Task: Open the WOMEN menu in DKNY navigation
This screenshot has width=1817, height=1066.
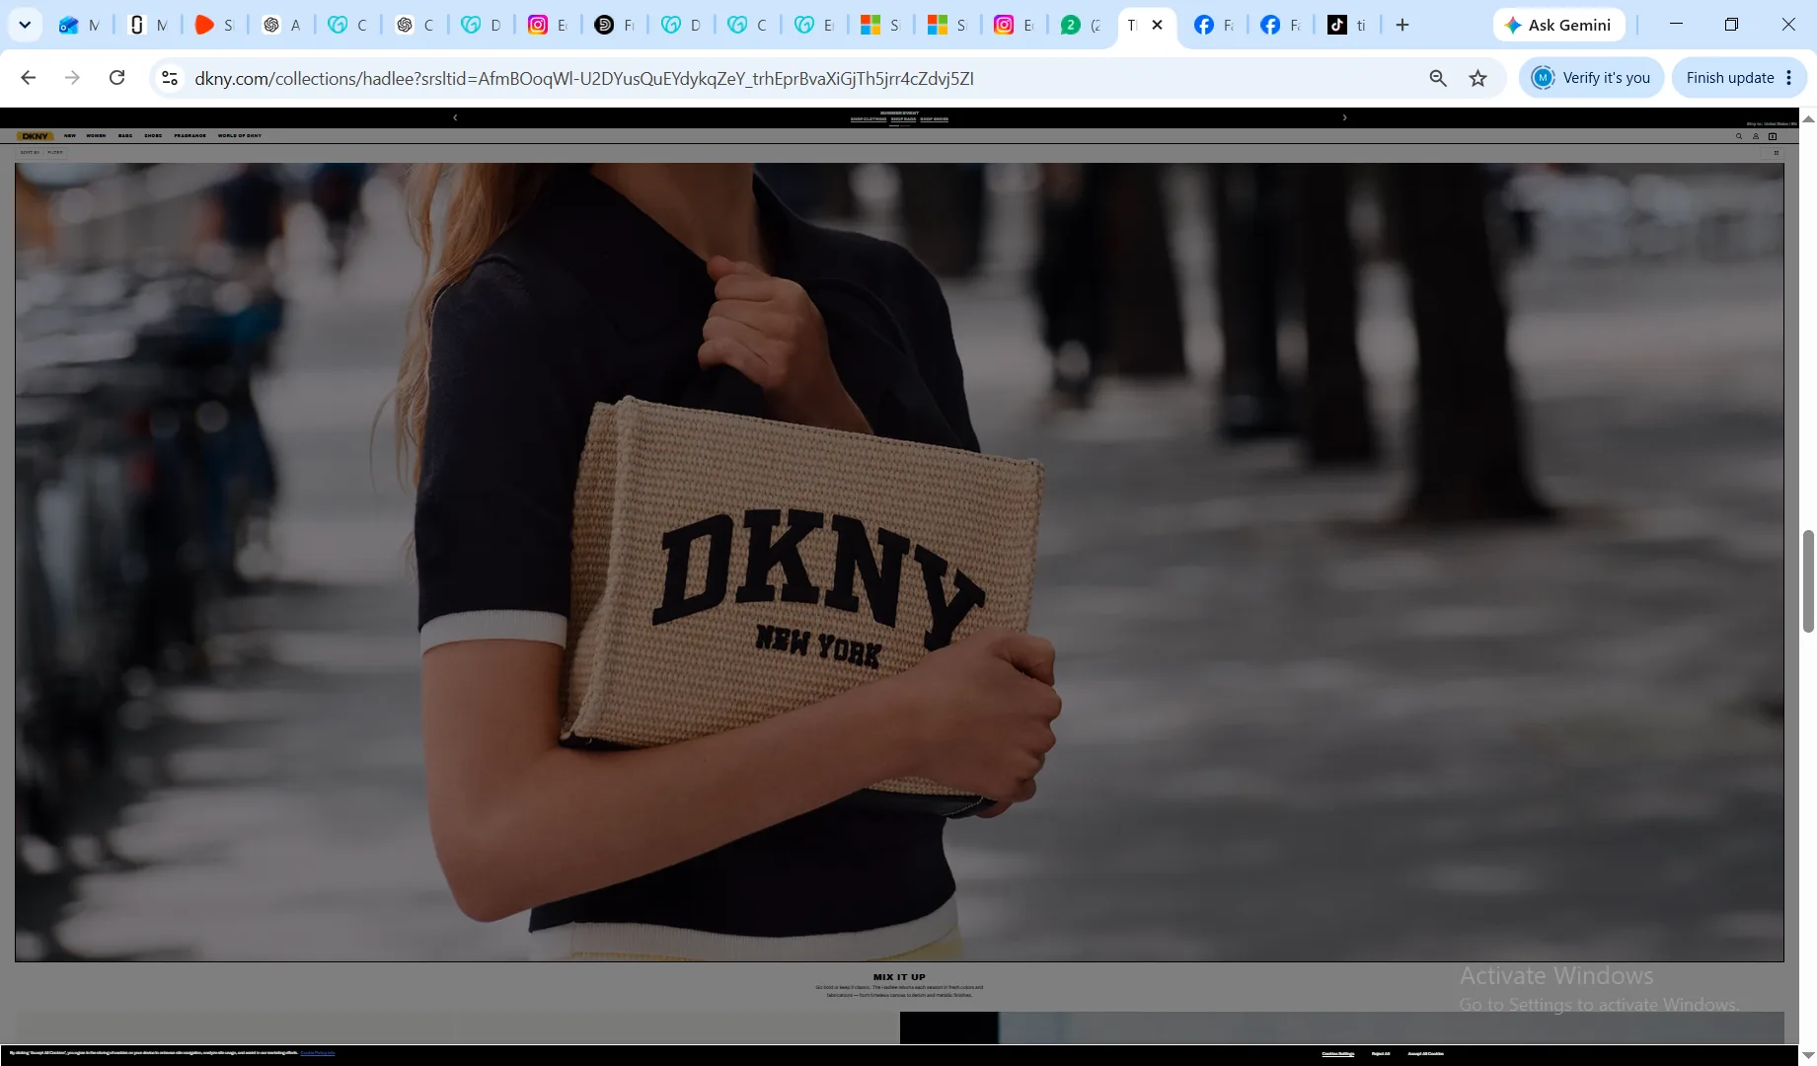Action: point(96,136)
